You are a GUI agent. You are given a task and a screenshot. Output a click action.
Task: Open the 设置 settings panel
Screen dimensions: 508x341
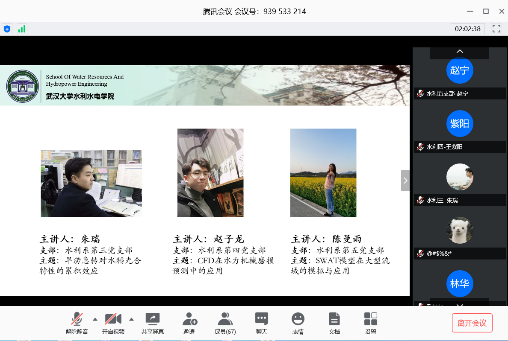coord(370,323)
